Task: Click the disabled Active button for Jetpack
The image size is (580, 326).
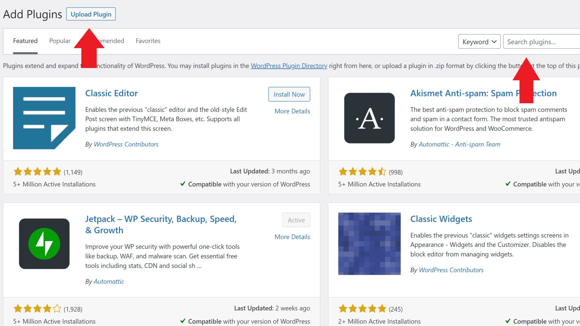Action: click(296, 220)
